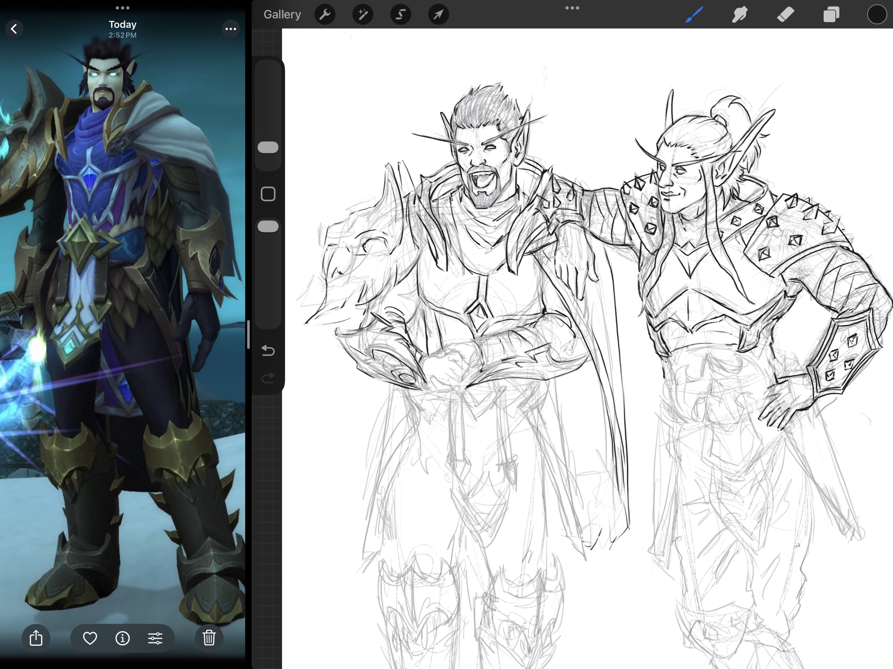Image resolution: width=893 pixels, height=669 pixels.
Task: Go back from the photo view
Action: click(14, 29)
